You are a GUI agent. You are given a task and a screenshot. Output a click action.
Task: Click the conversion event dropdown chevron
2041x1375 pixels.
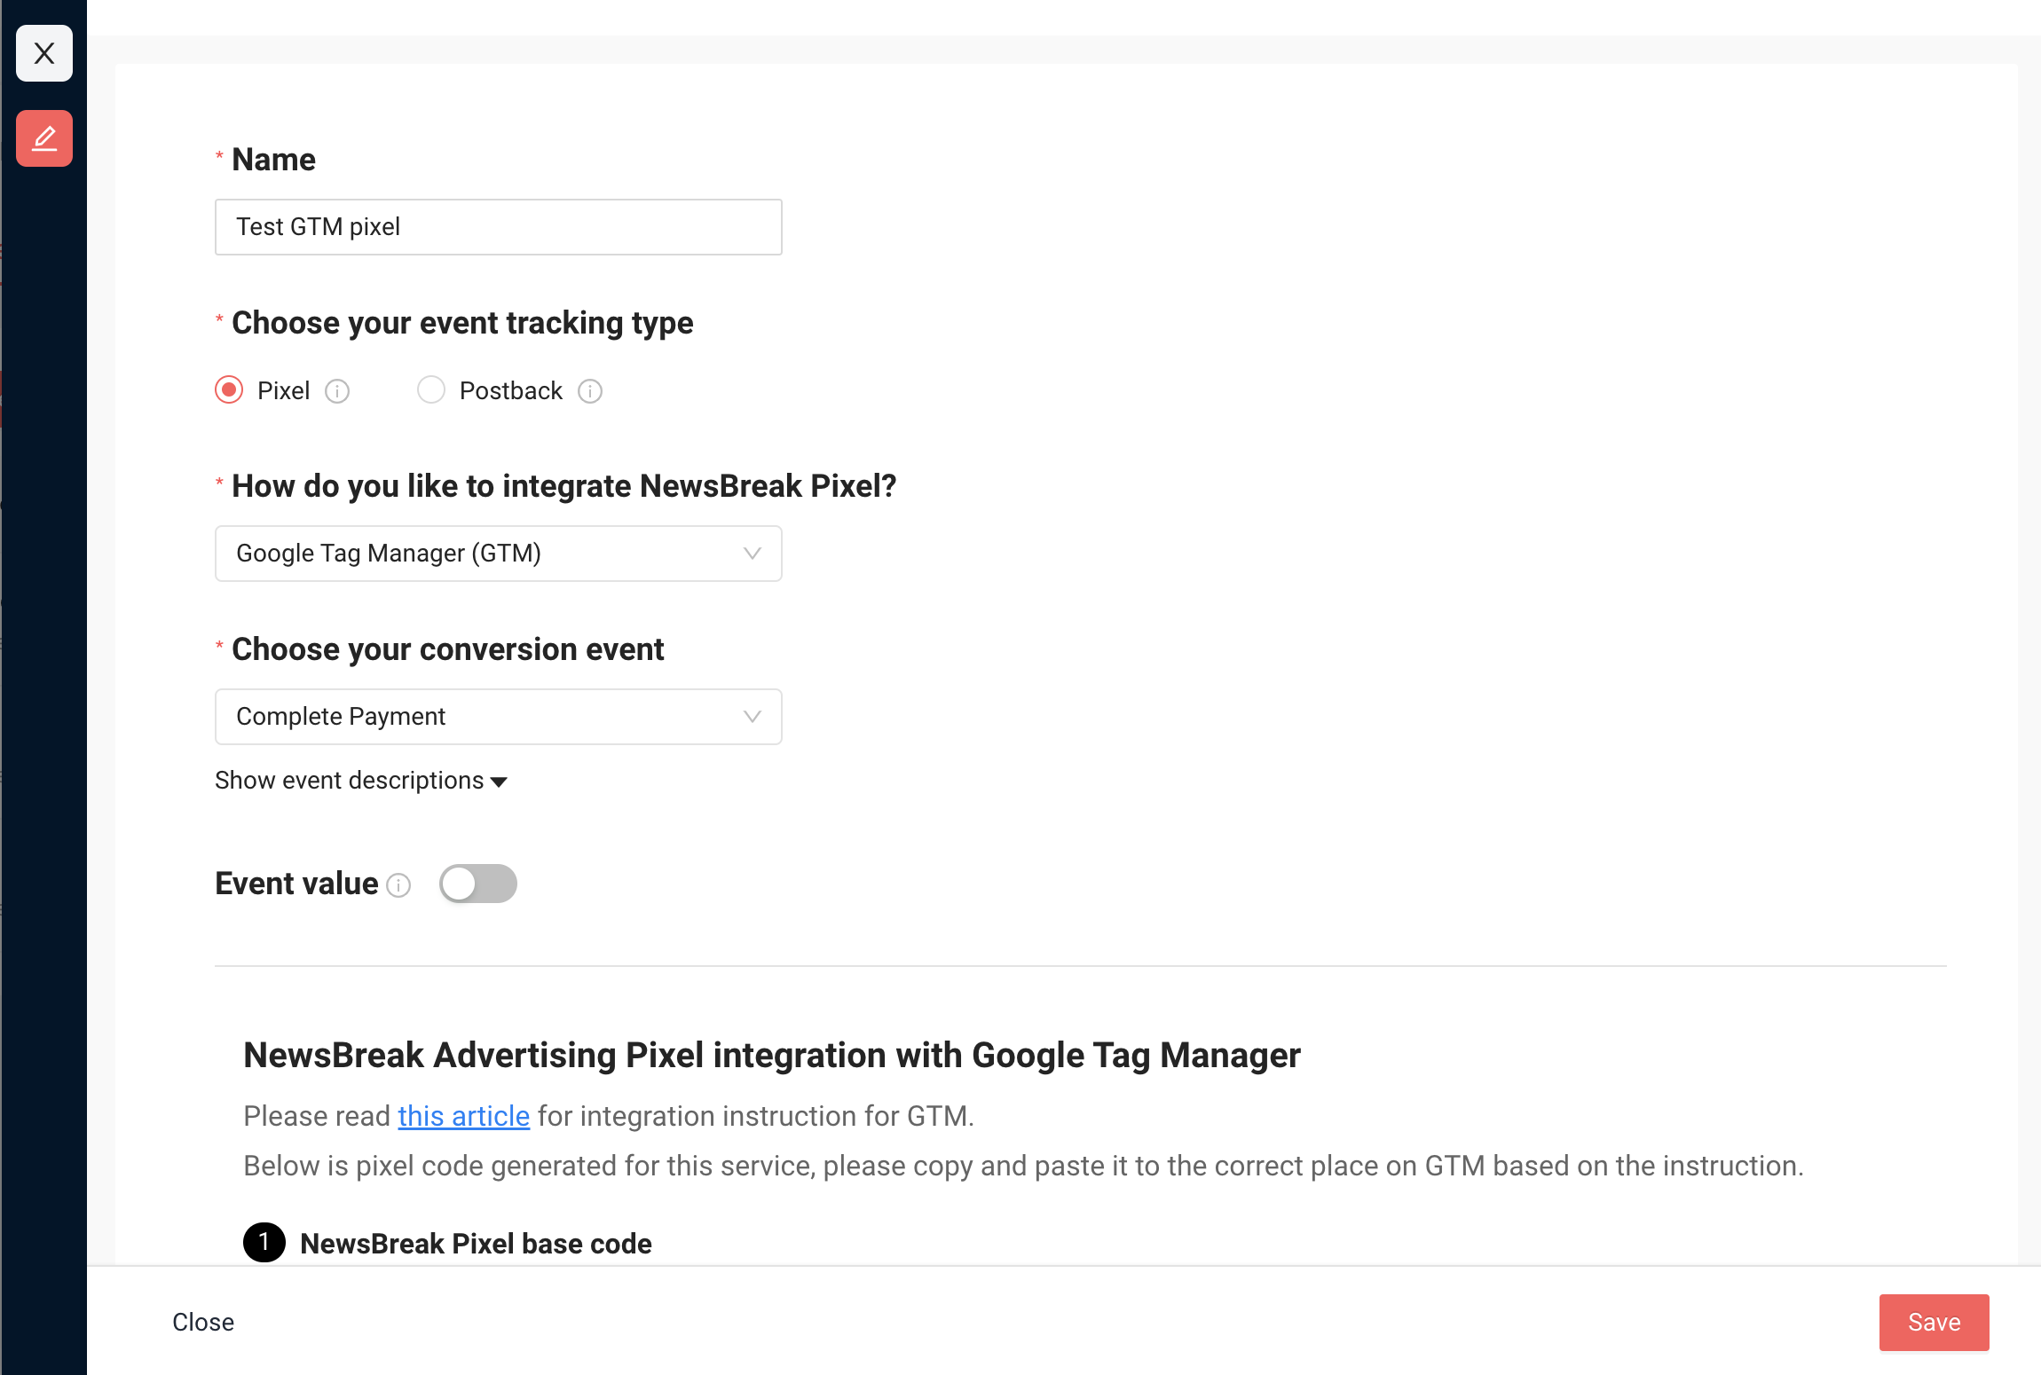point(752,717)
